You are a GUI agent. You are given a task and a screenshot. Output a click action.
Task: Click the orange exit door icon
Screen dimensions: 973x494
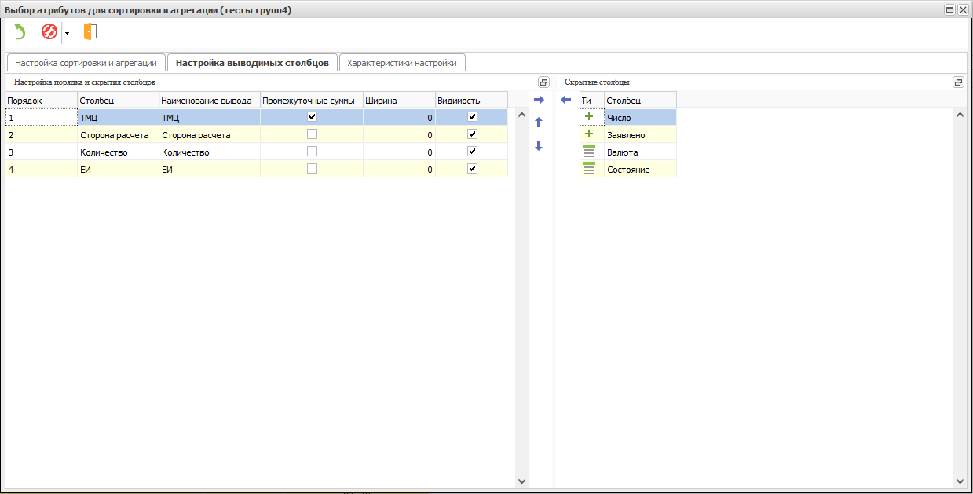click(90, 32)
